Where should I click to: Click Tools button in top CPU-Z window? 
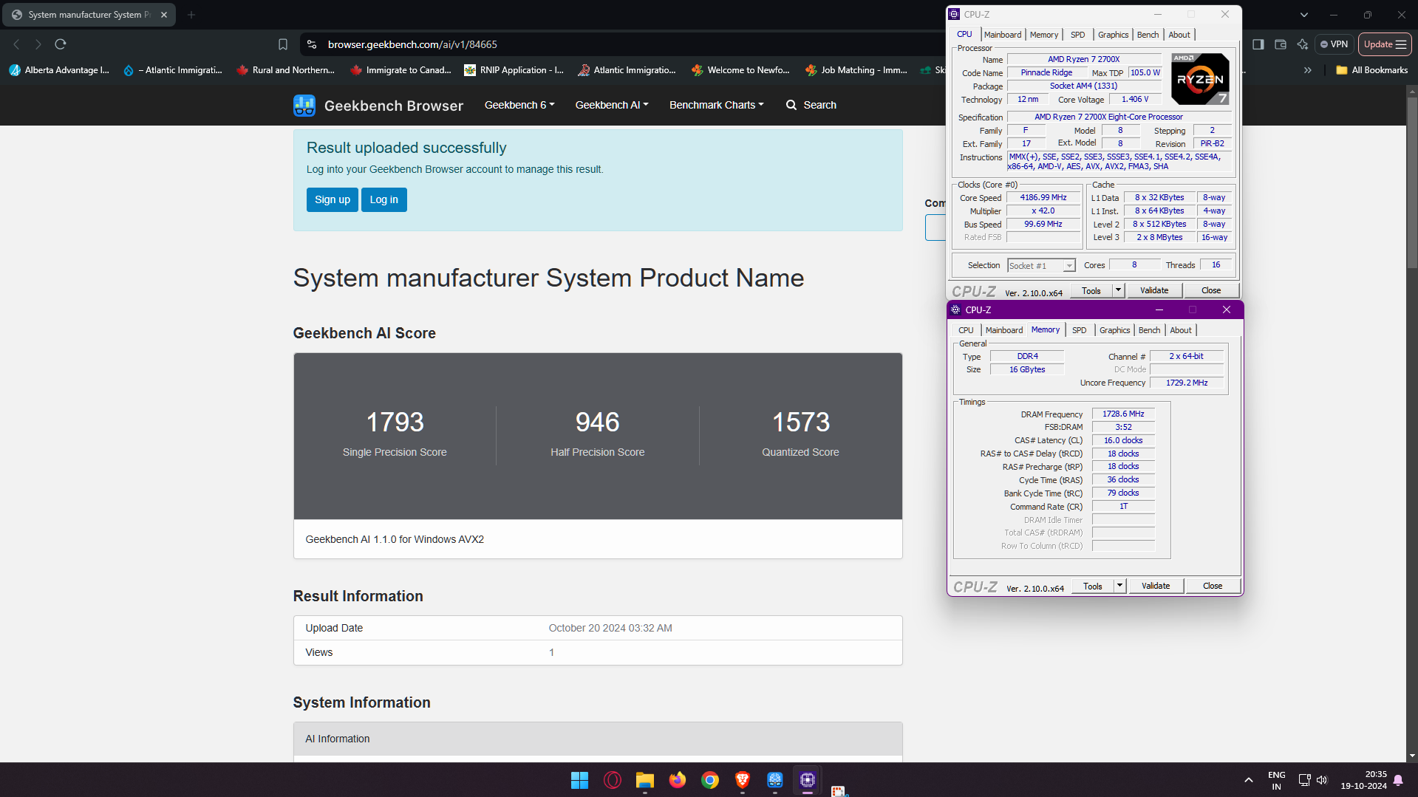1091,290
